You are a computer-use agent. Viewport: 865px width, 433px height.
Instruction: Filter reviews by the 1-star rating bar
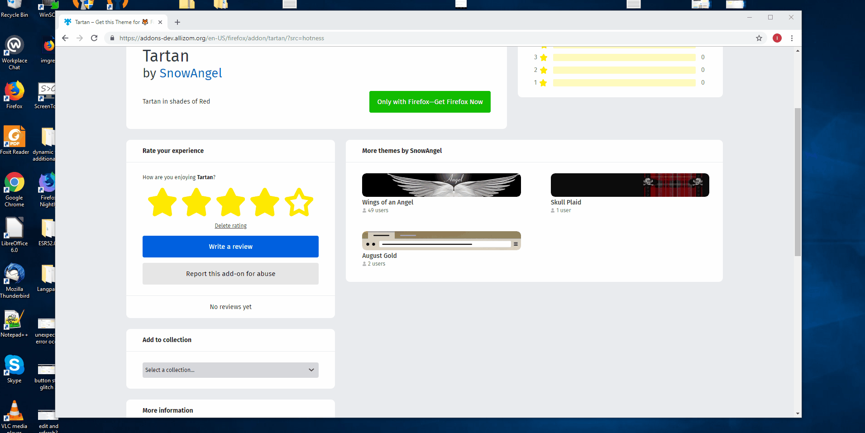(x=624, y=83)
